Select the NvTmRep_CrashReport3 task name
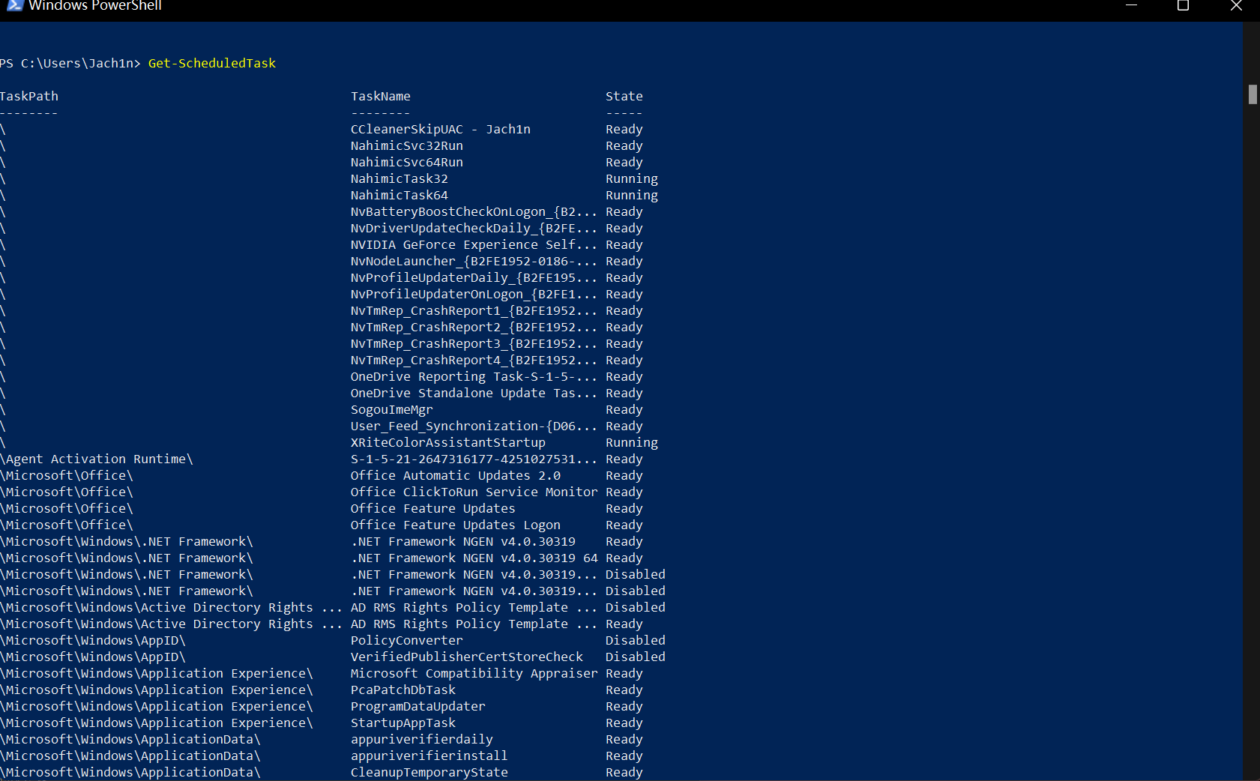Screen dimensions: 1260x781 (474, 343)
